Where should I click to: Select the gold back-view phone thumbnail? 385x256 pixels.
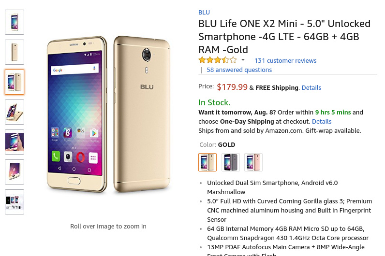15,52
